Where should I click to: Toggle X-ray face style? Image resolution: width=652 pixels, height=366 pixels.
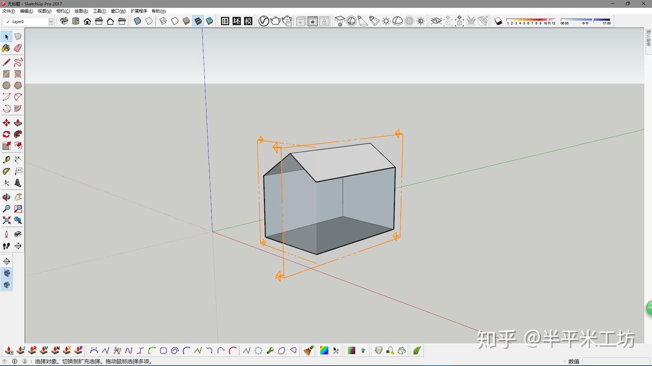coord(138,21)
